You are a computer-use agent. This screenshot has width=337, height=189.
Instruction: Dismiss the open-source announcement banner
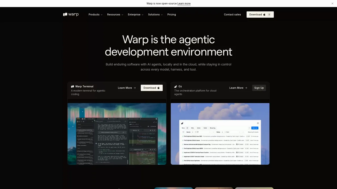(332, 3)
